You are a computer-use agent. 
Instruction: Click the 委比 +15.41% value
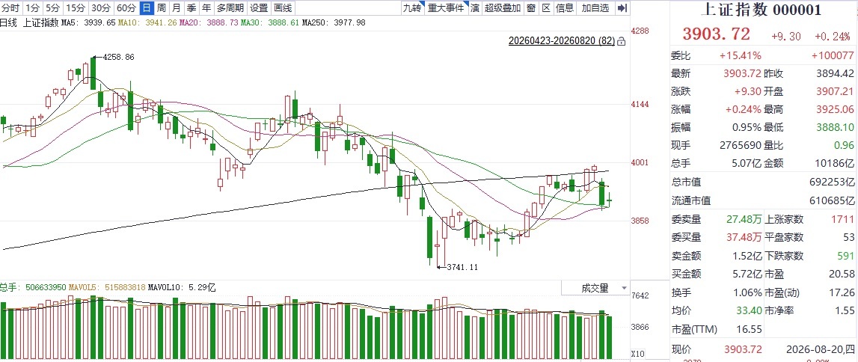pos(741,56)
